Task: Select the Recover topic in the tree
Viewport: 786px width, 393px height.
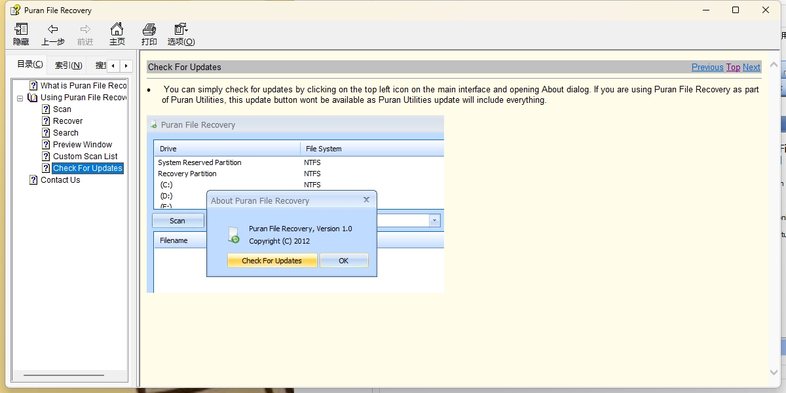Action: point(68,121)
